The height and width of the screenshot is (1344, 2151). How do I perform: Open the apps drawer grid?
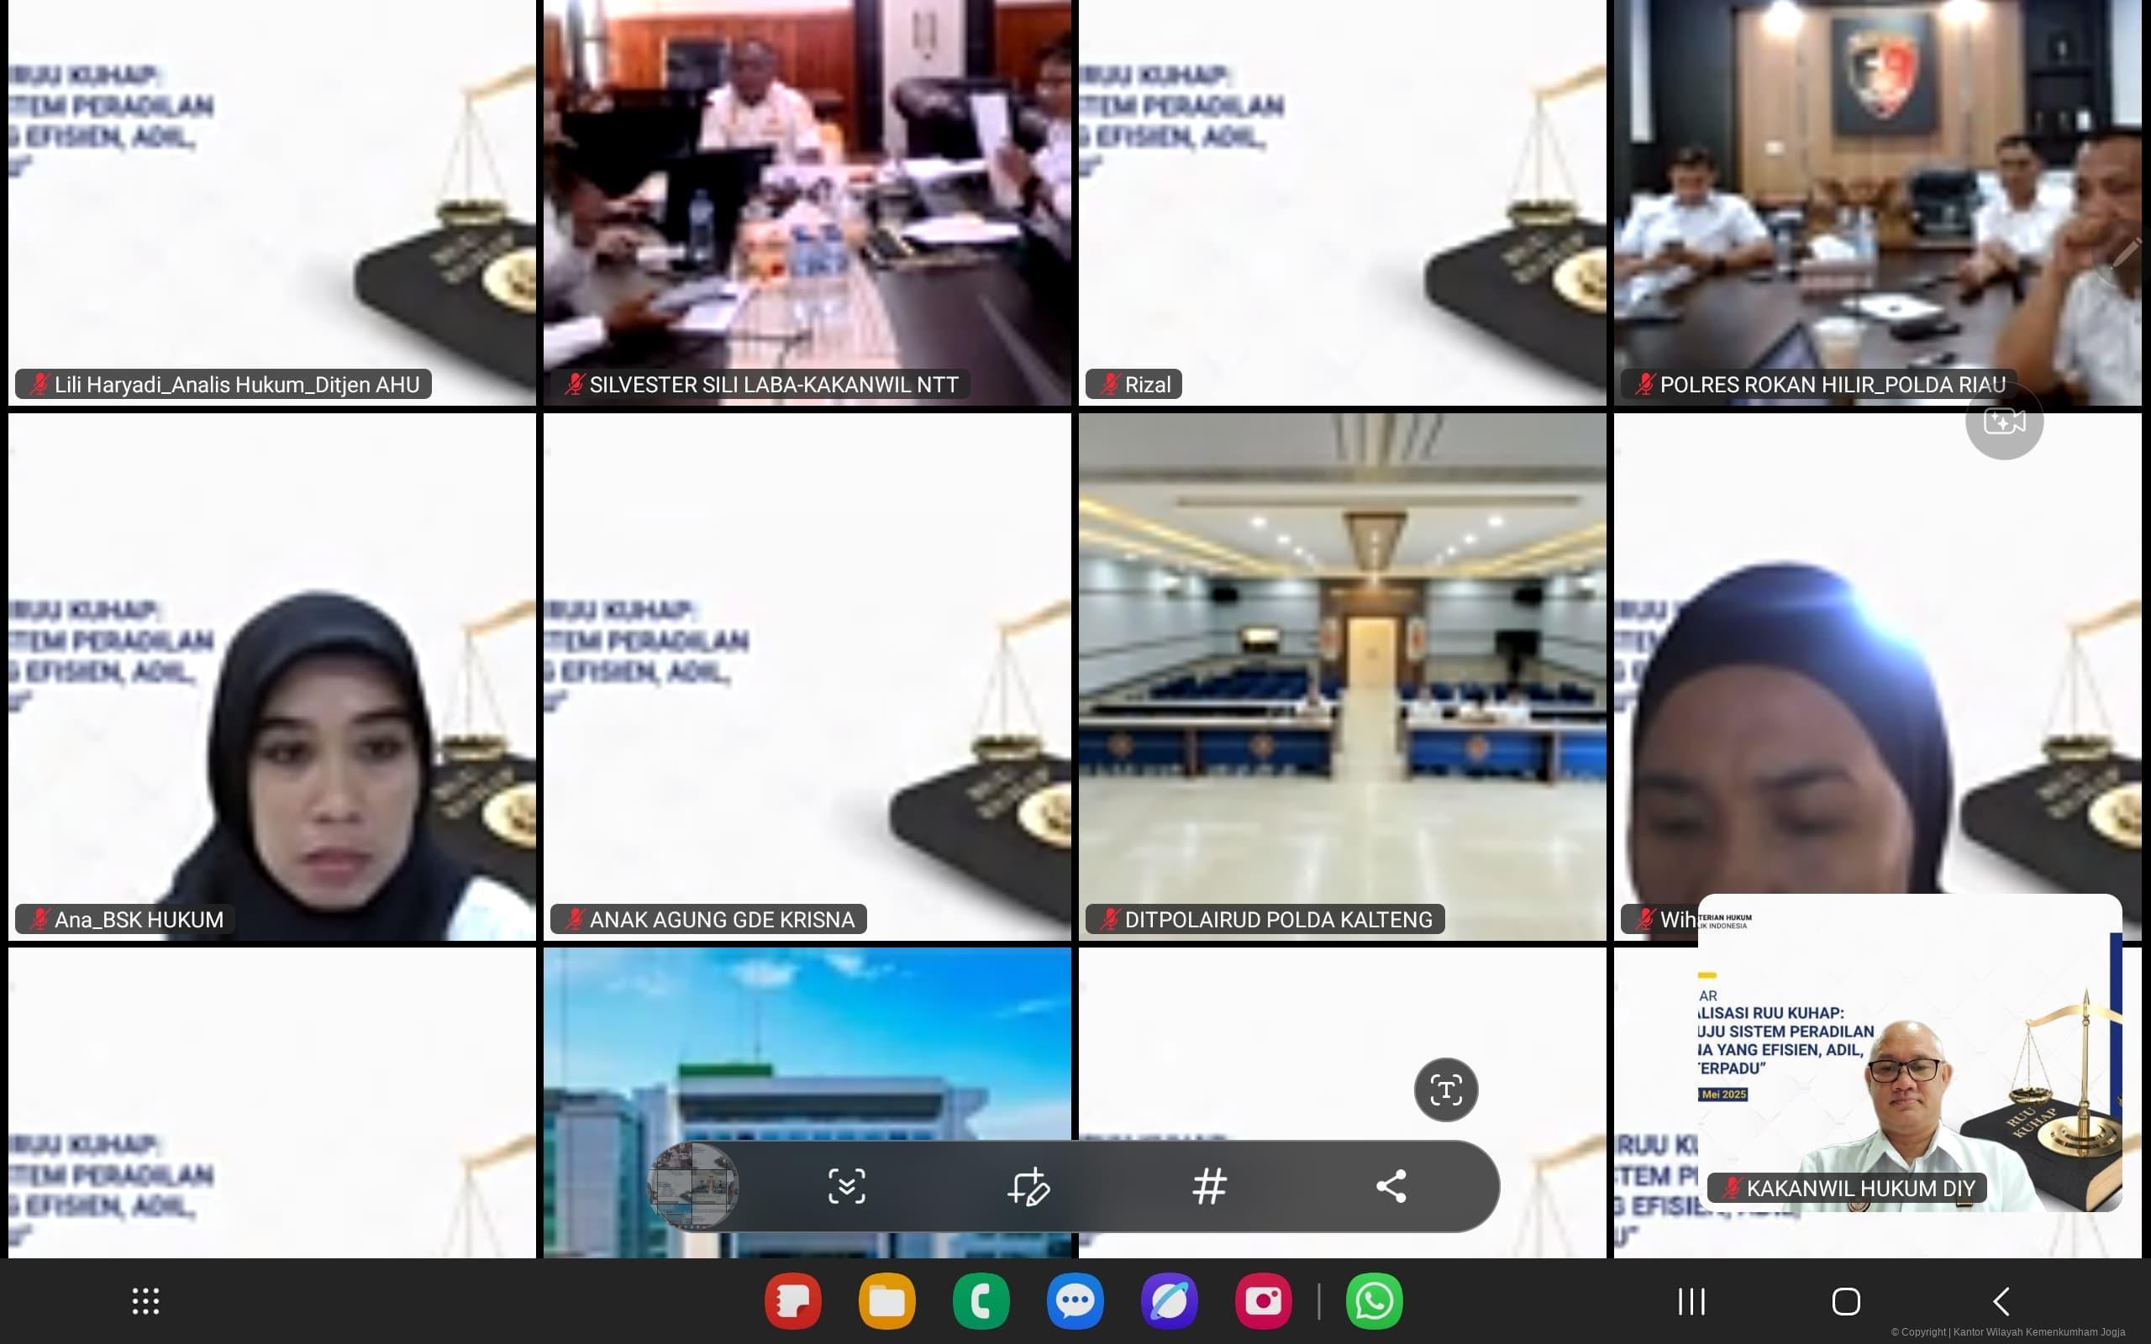click(145, 1301)
